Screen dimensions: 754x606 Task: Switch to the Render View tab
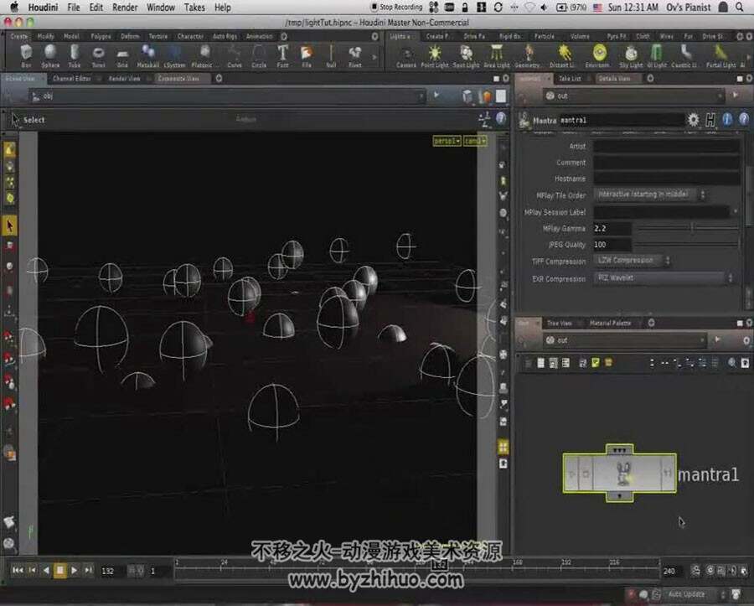pyautogui.click(x=125, y=78)
